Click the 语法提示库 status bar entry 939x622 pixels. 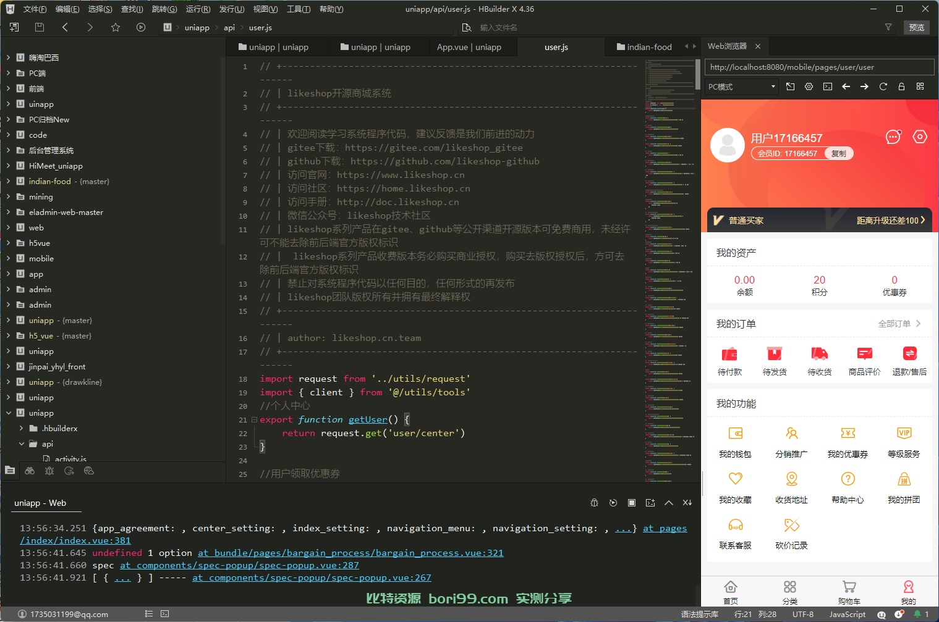click(x=699, y=614)
